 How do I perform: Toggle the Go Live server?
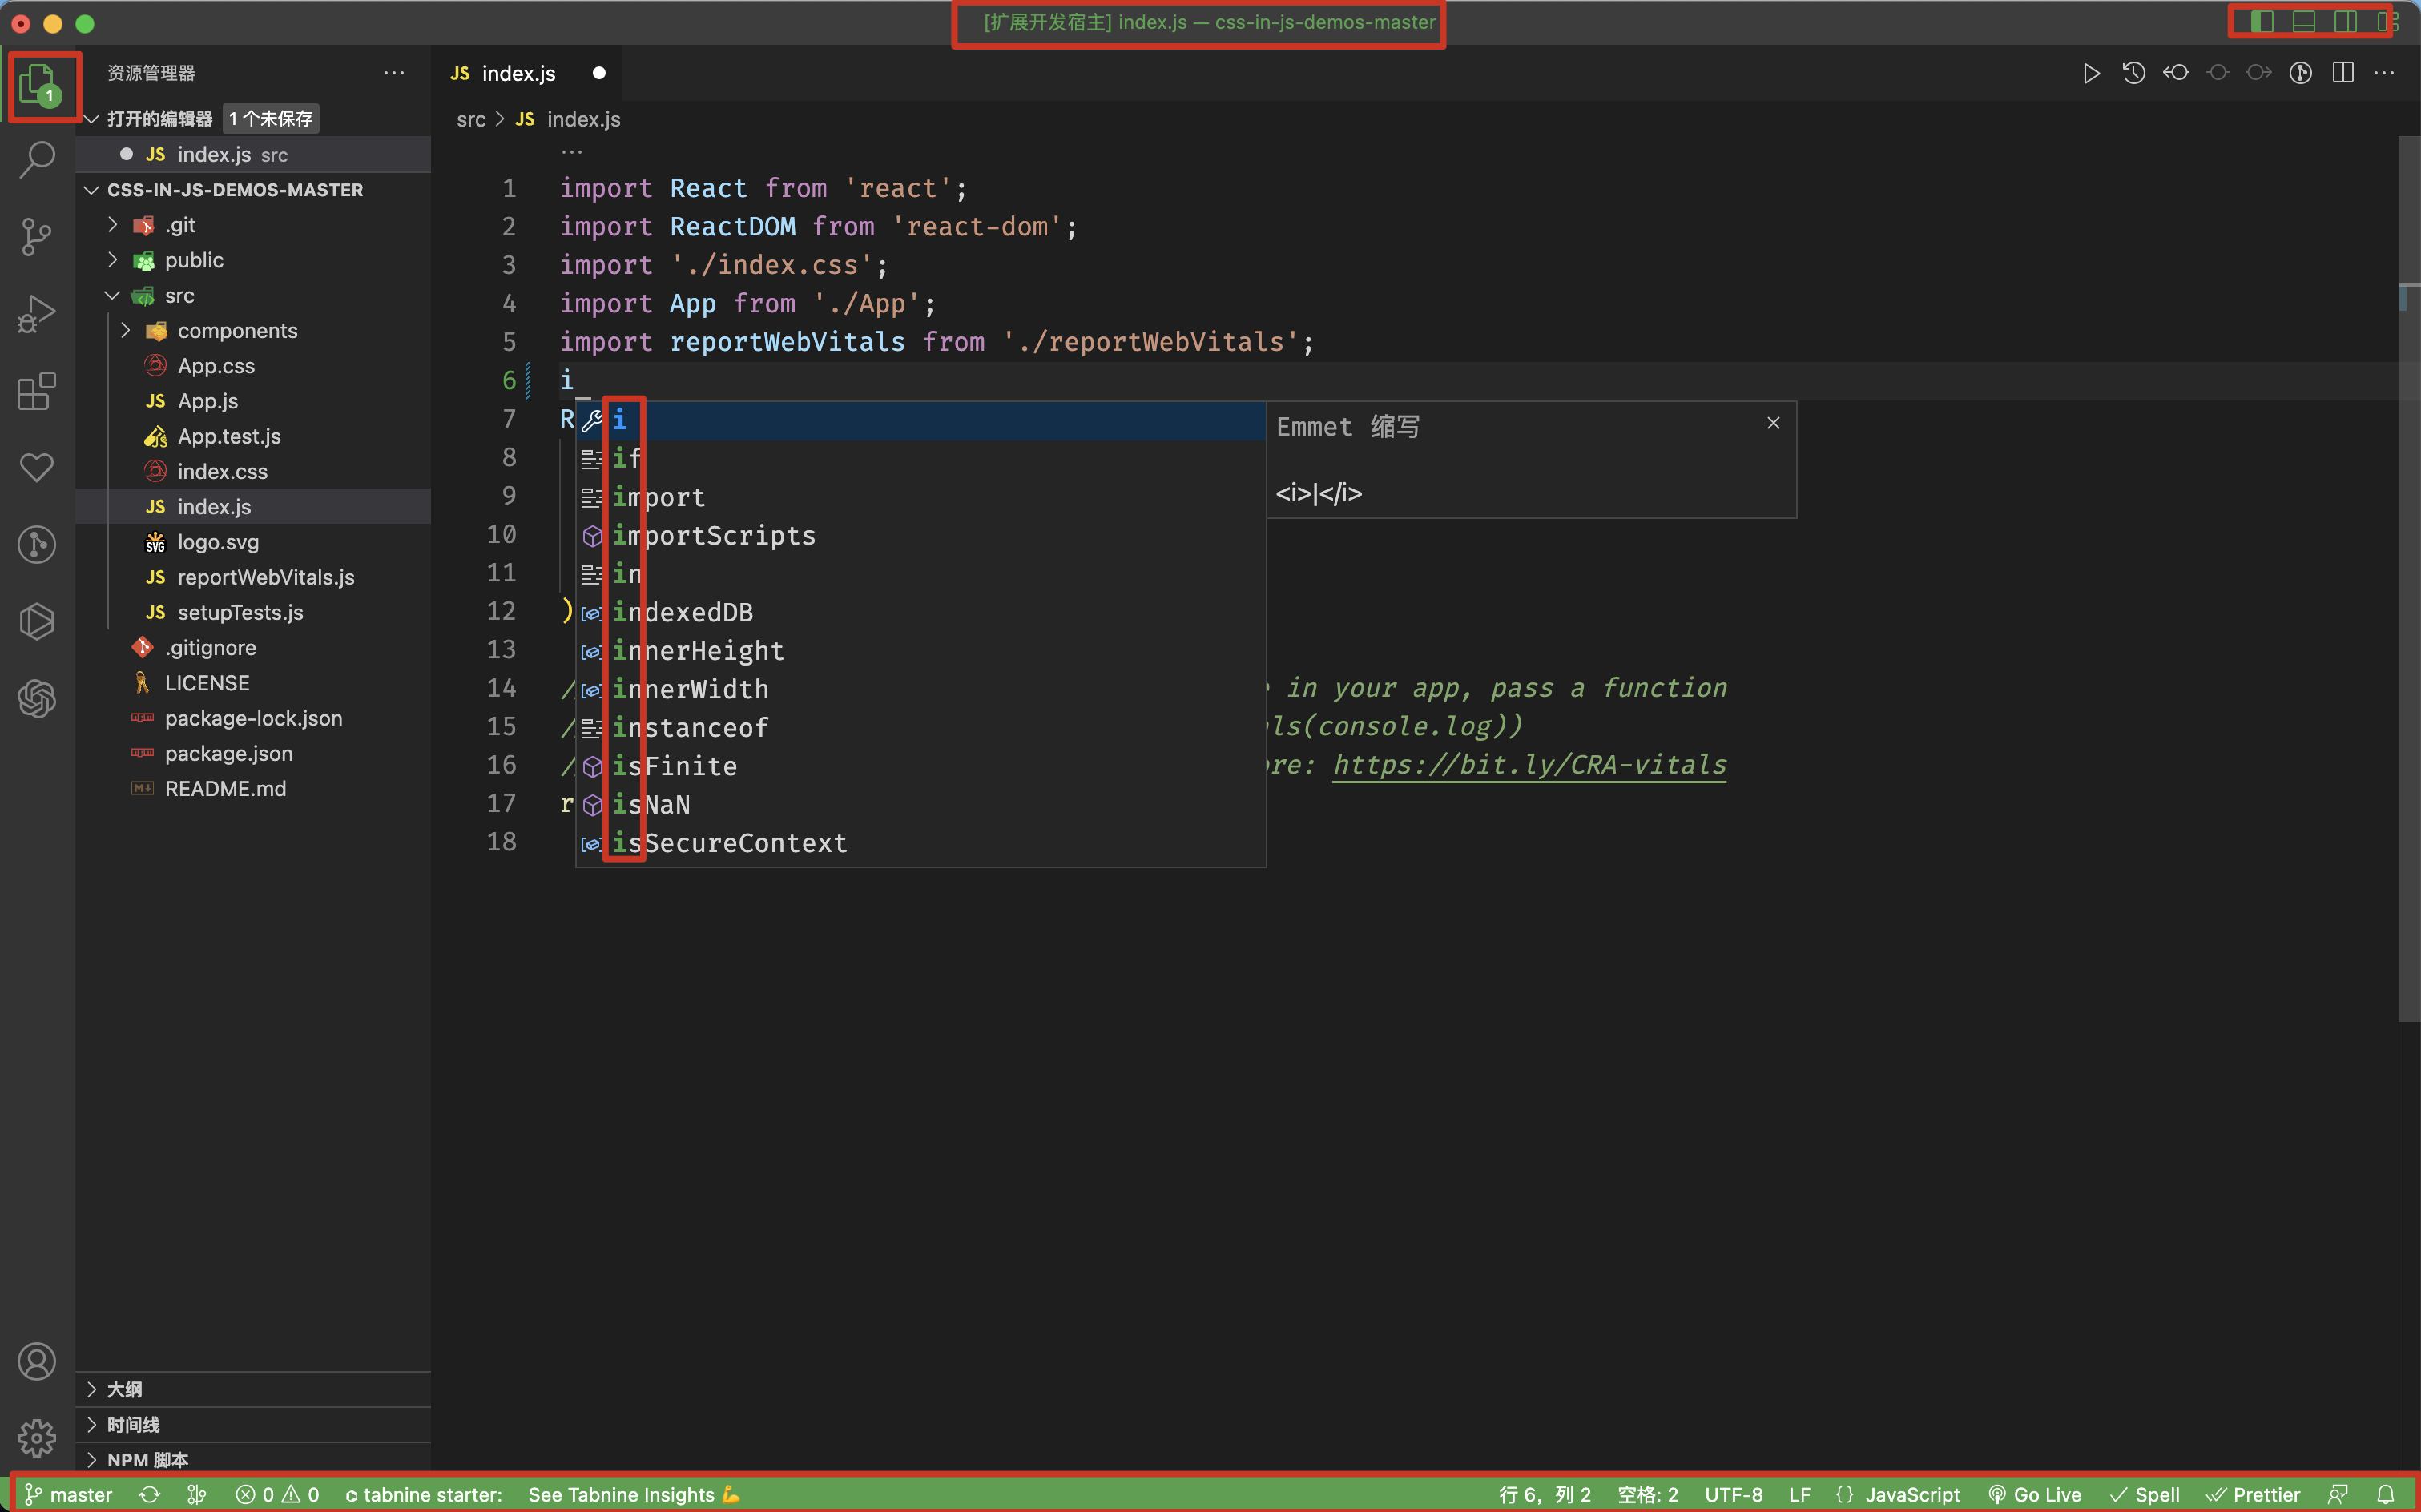[2036, 1494]
